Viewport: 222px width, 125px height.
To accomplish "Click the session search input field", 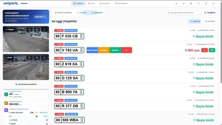I will coord(183,12).
